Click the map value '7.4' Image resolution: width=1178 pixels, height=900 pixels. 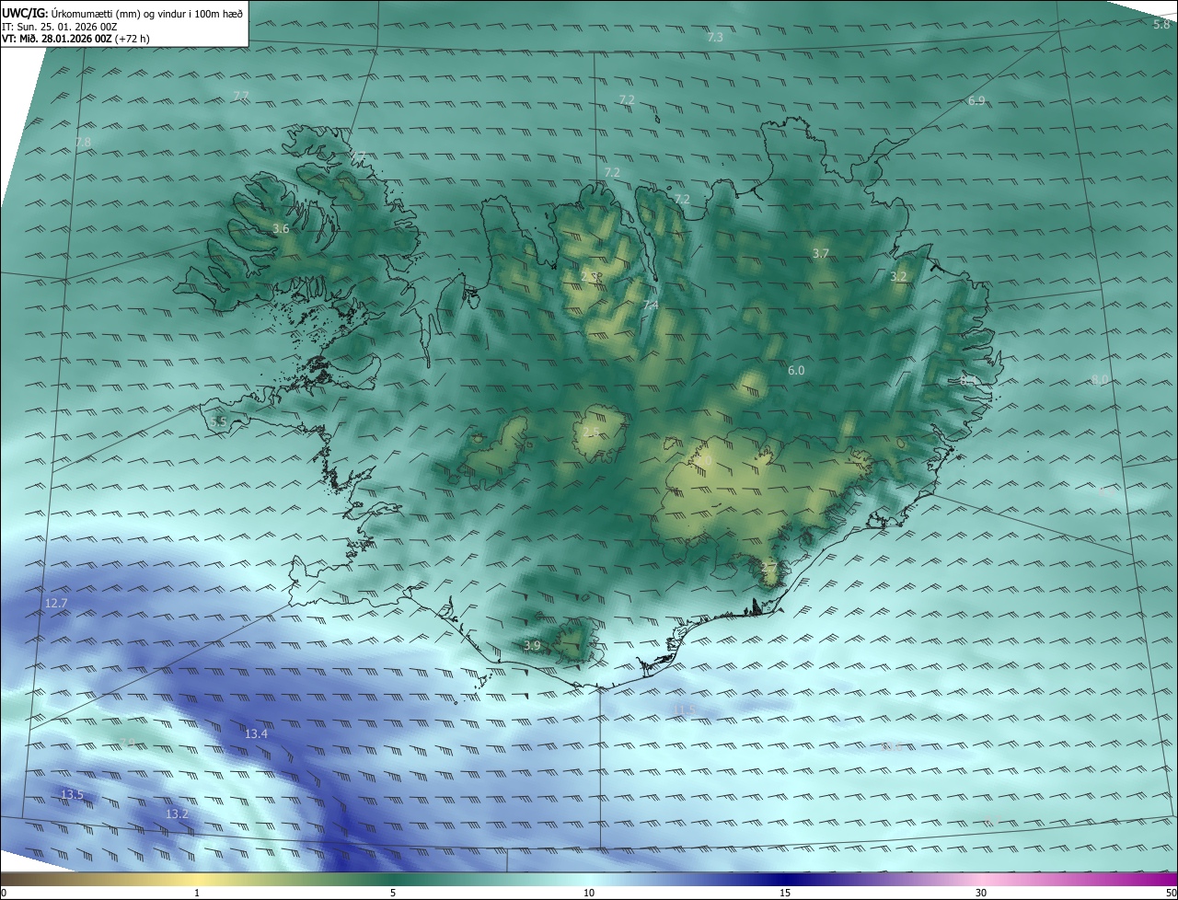[651, 305]
